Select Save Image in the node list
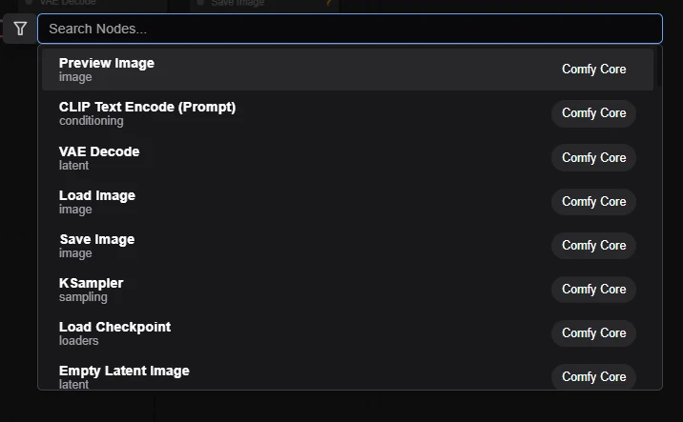This screenshot has width=683, height=422. (x=96, y=245)
